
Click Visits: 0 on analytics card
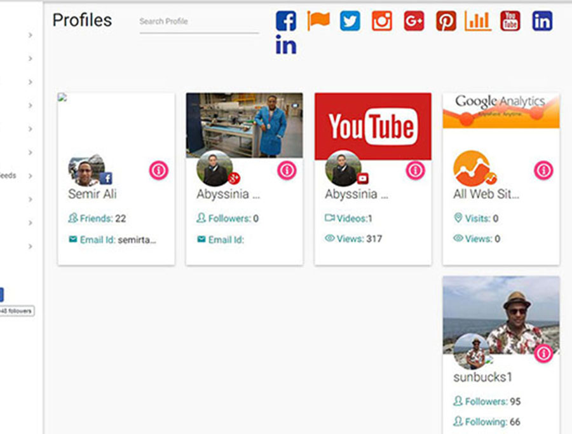click(x=476, y=218)
